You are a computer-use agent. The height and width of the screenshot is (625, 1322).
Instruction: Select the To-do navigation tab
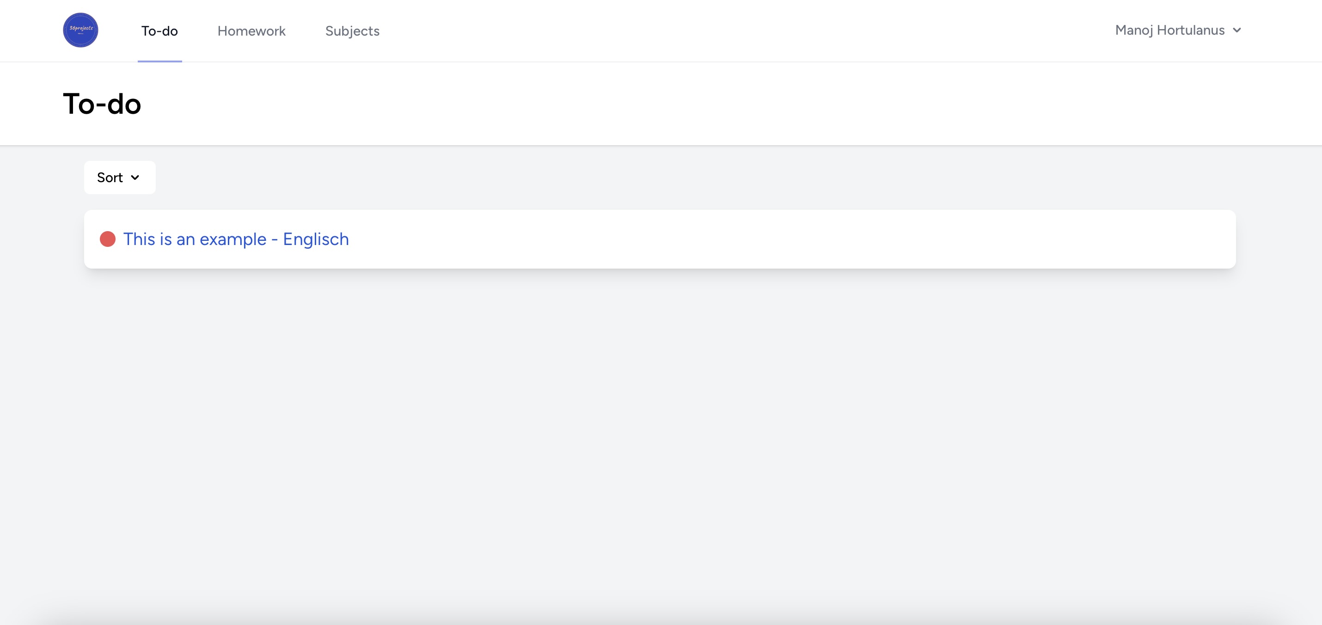(159, 31)
